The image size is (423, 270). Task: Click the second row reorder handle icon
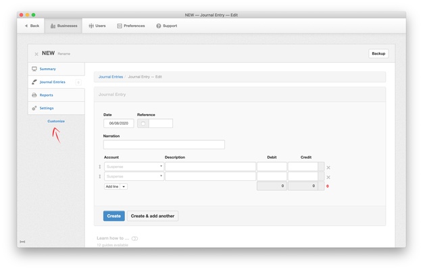pos(100,176)
